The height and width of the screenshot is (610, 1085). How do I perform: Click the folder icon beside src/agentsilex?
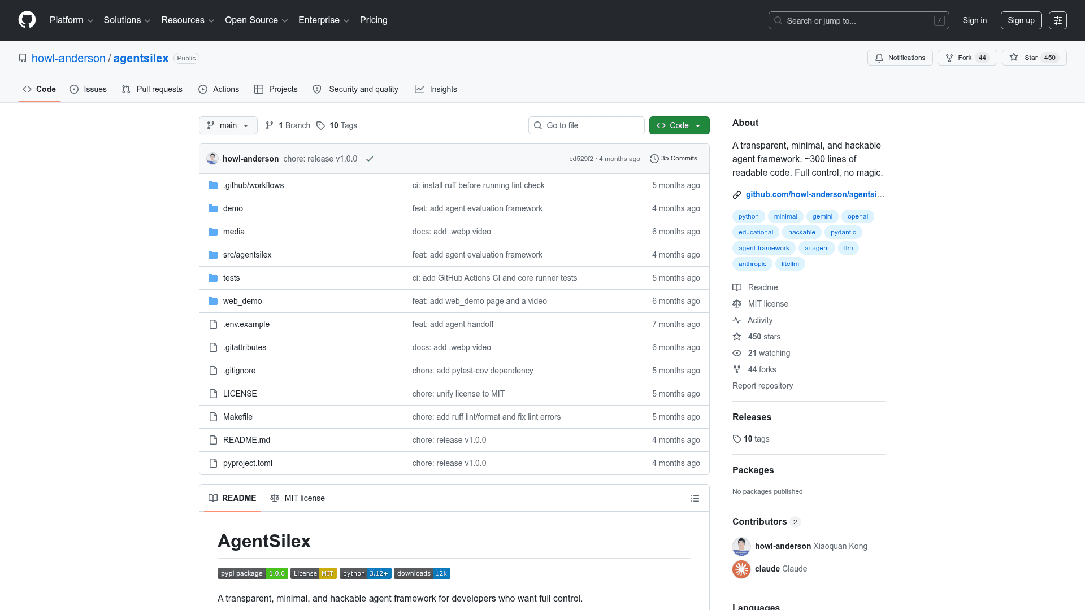click(213, 255)
